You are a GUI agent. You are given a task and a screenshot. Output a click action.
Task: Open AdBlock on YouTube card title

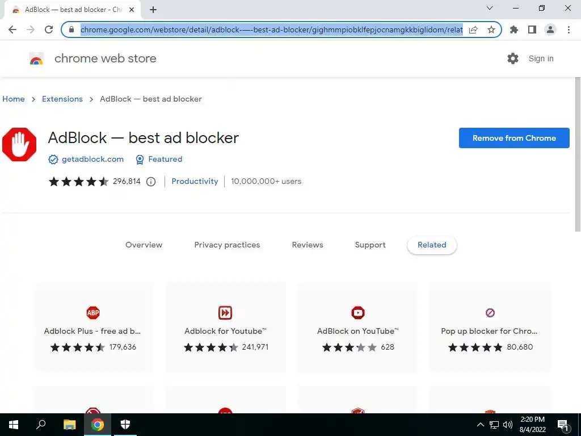tap(358, 331)
